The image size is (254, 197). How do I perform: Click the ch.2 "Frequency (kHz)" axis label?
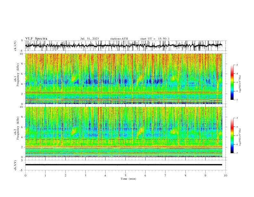(18, 128)
